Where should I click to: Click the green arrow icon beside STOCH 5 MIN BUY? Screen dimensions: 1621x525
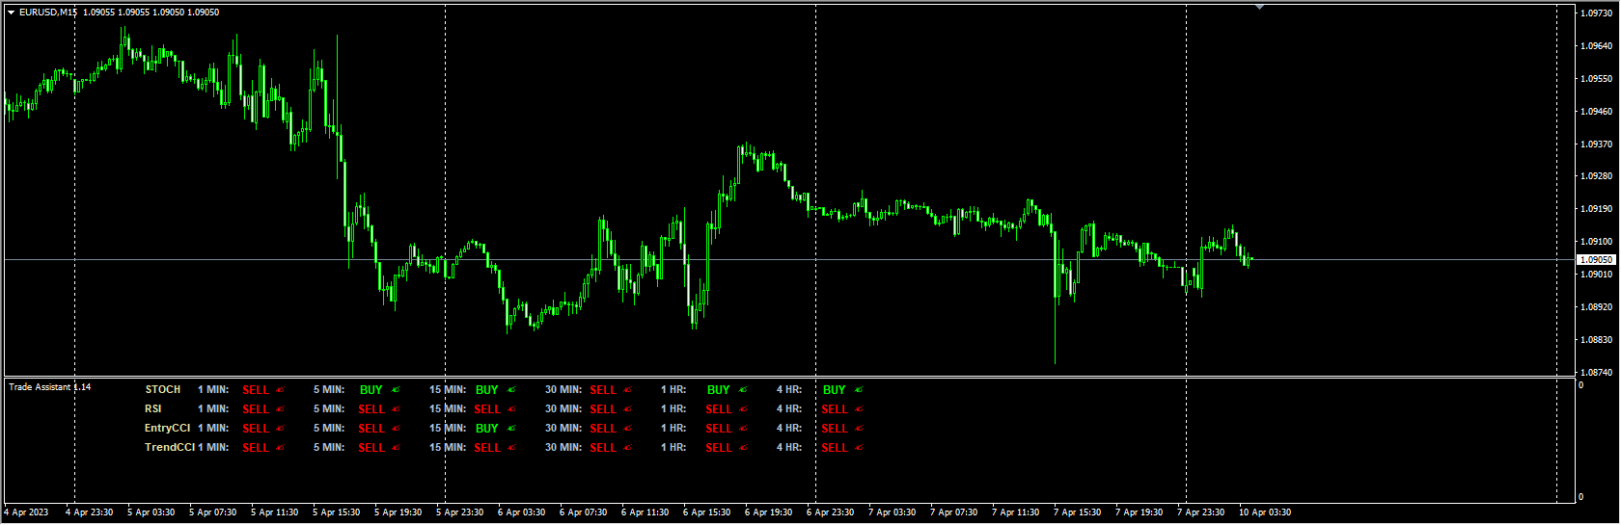click(396, 390)
